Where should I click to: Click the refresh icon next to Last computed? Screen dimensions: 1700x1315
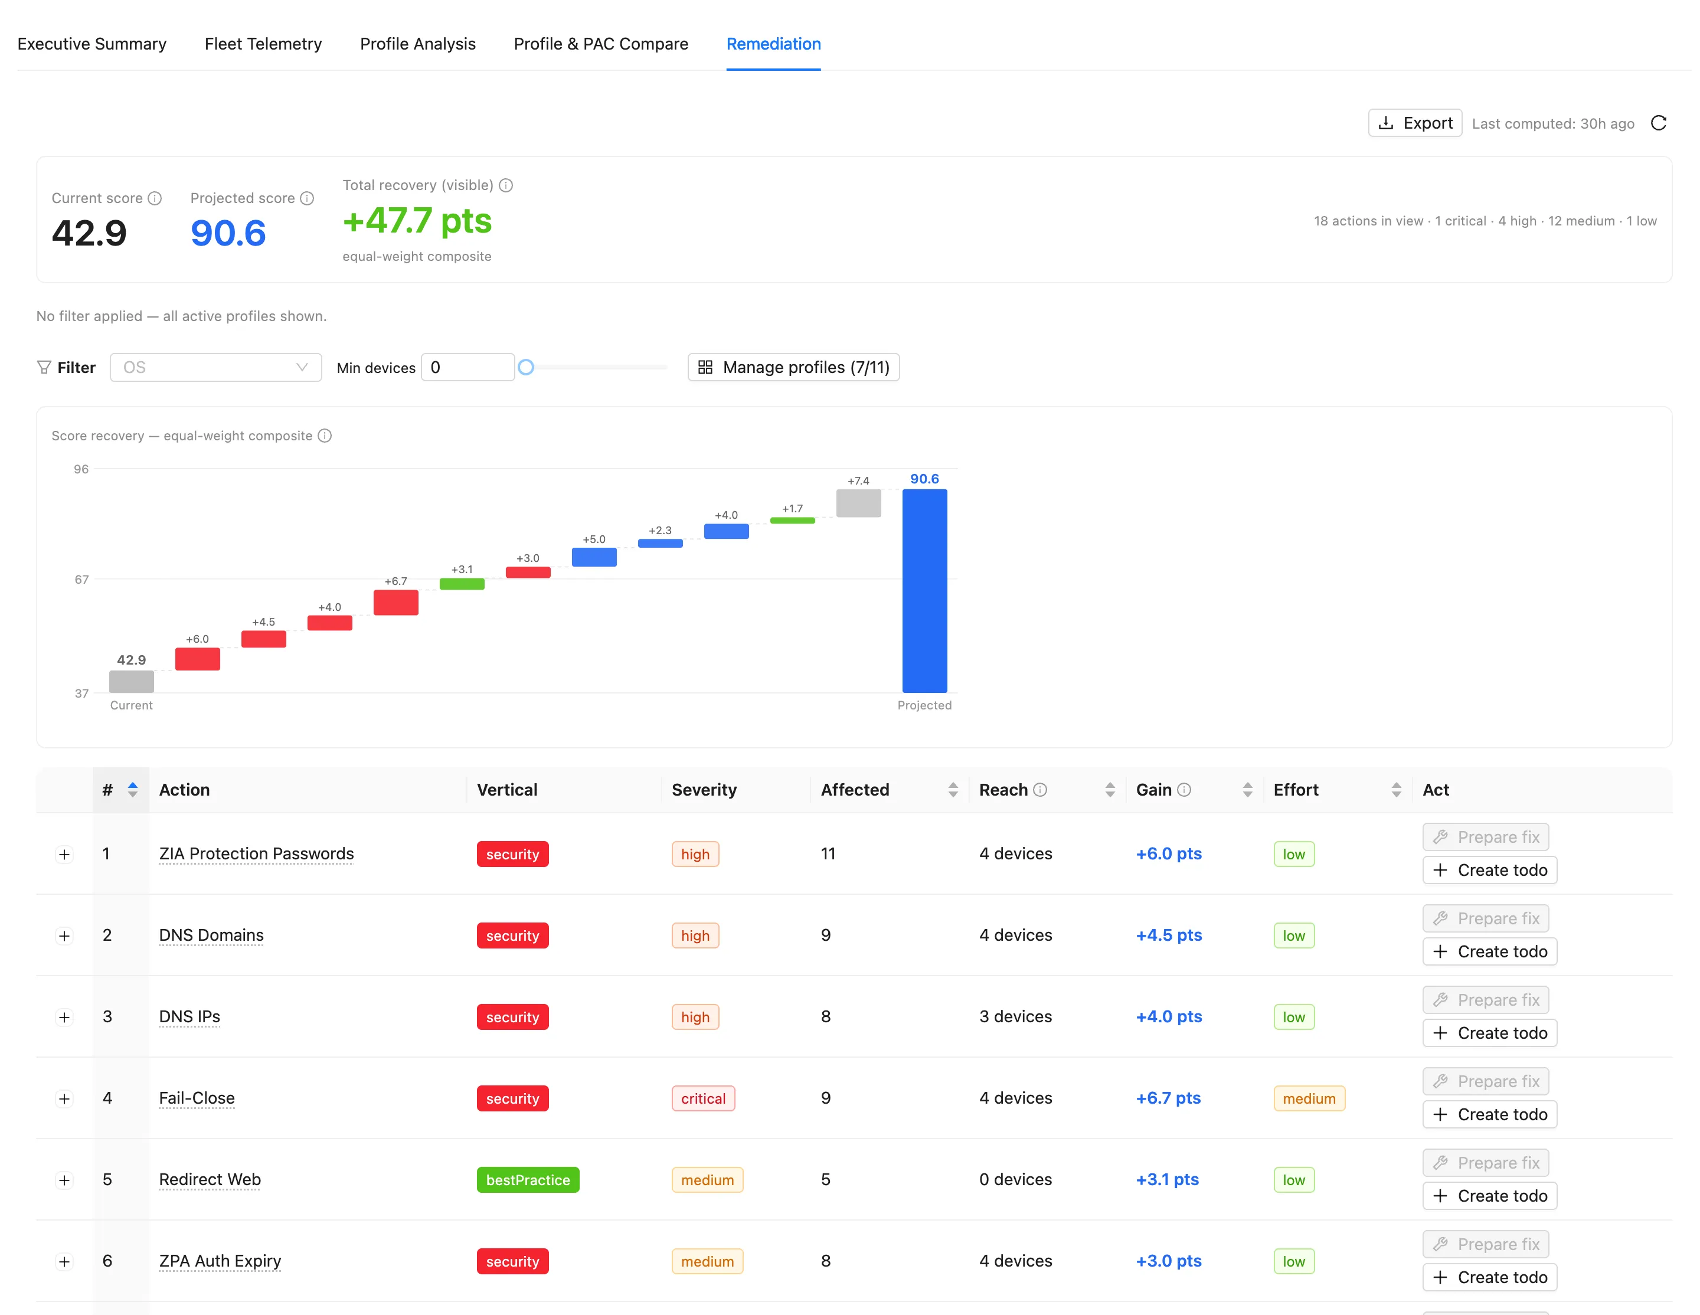(x=1659, y=123)
